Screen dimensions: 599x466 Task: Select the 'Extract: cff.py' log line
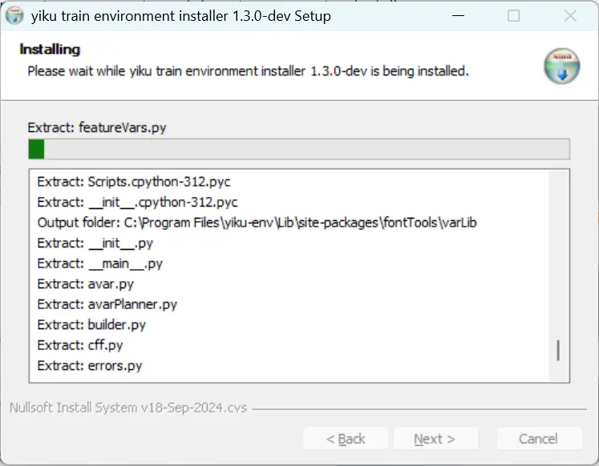[x=80, y=345]
